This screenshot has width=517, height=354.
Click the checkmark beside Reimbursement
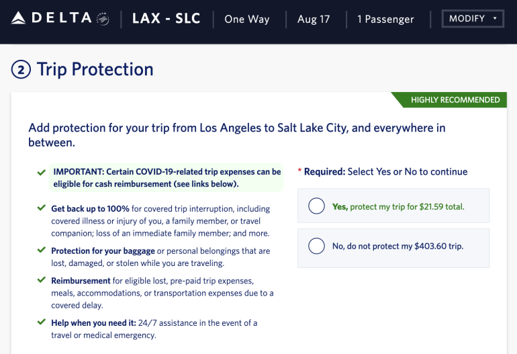pos(42,280)
